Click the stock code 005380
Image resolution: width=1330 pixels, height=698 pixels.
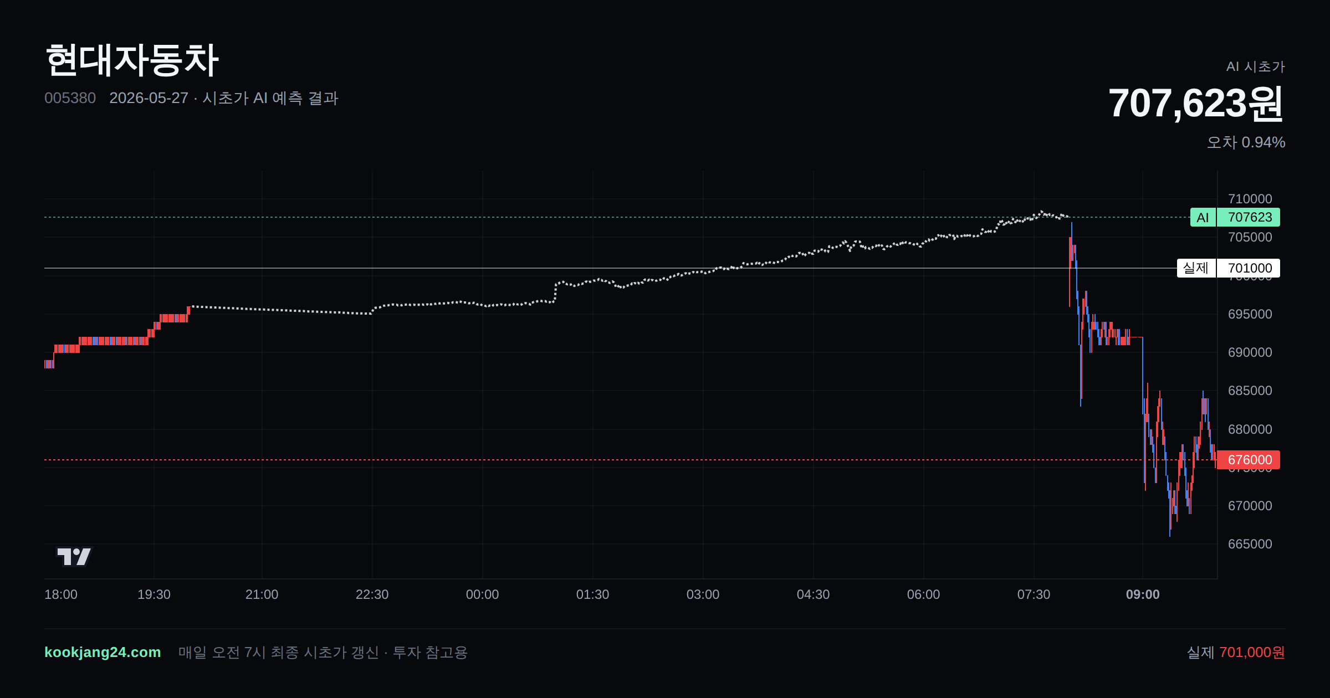(x=70, y=98)
